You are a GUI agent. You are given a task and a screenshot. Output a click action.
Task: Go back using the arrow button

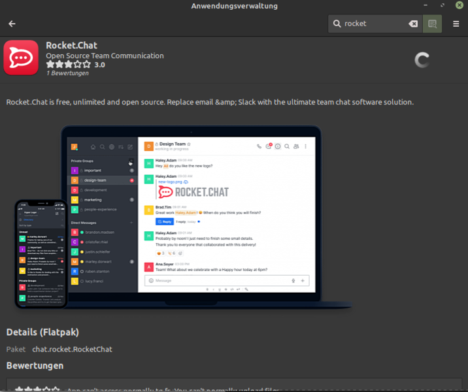pos(12,24)
